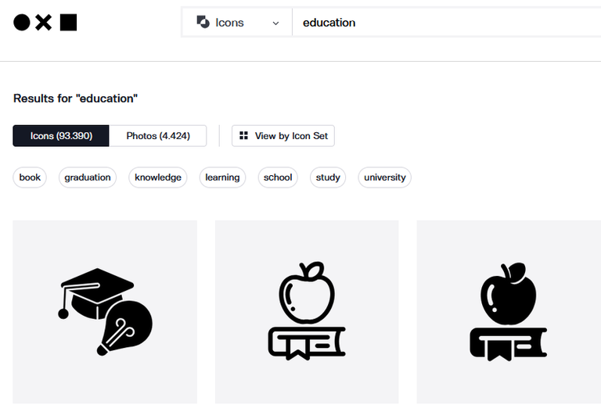
Task: Select the graduation tag
Action: (88, 177)
